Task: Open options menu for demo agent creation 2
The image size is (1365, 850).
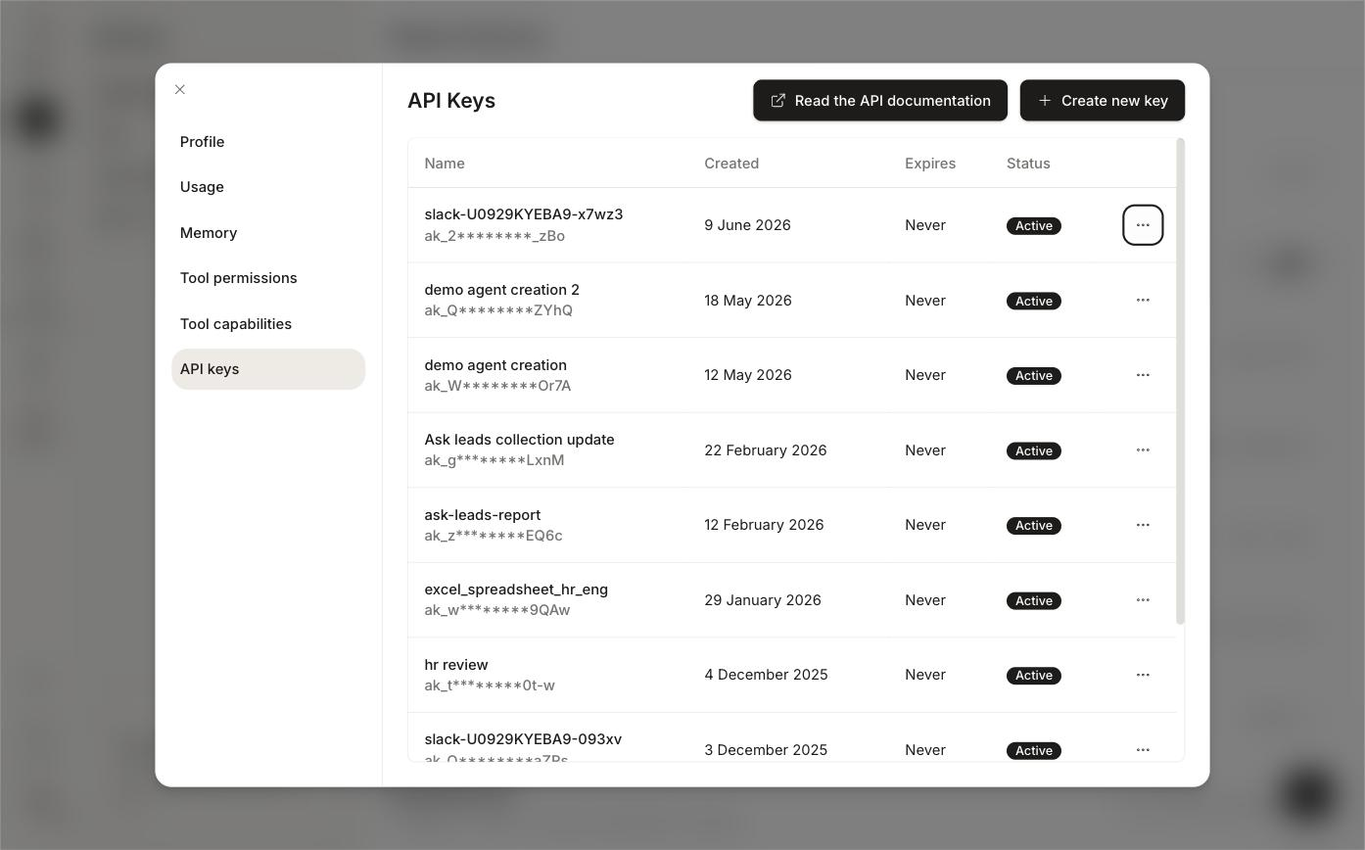Action: [1143, 300]
